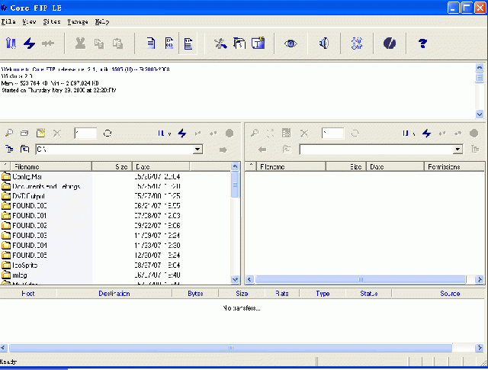
Task: Click the yellow note icon in the local panel
Action: [40, 133]
